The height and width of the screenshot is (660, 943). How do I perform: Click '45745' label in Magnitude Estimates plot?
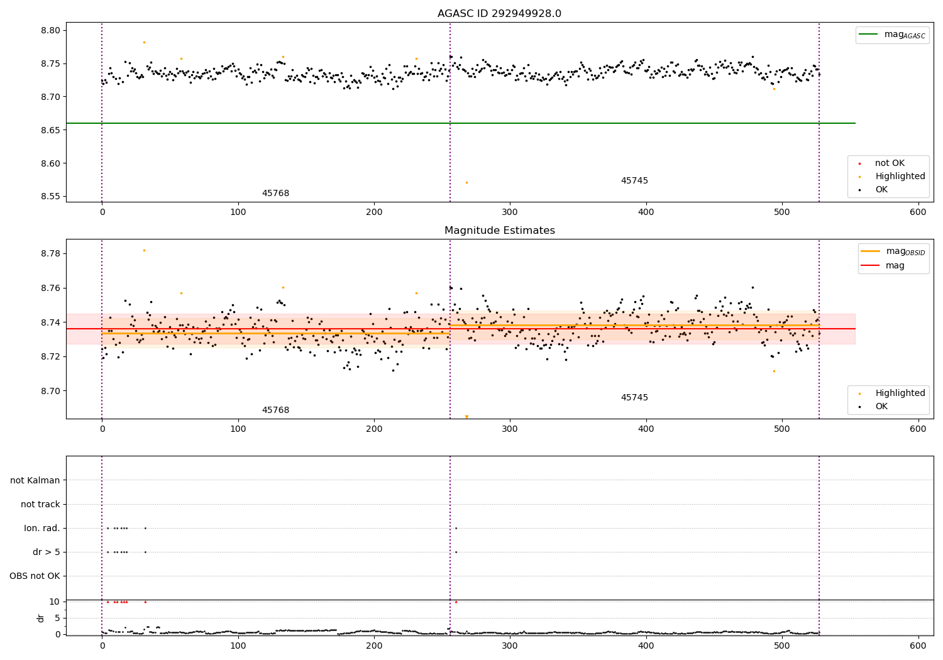tap(634, 397)
